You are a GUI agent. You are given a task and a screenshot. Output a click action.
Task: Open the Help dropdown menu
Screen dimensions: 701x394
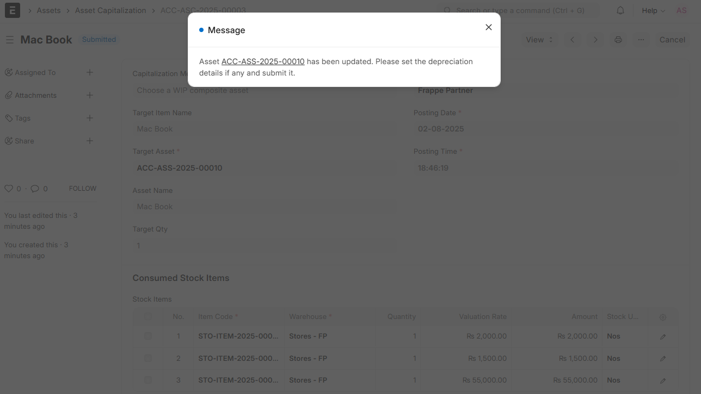[x=653, y=10]
